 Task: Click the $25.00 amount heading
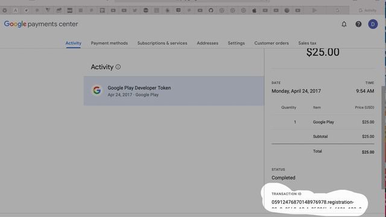323,52
